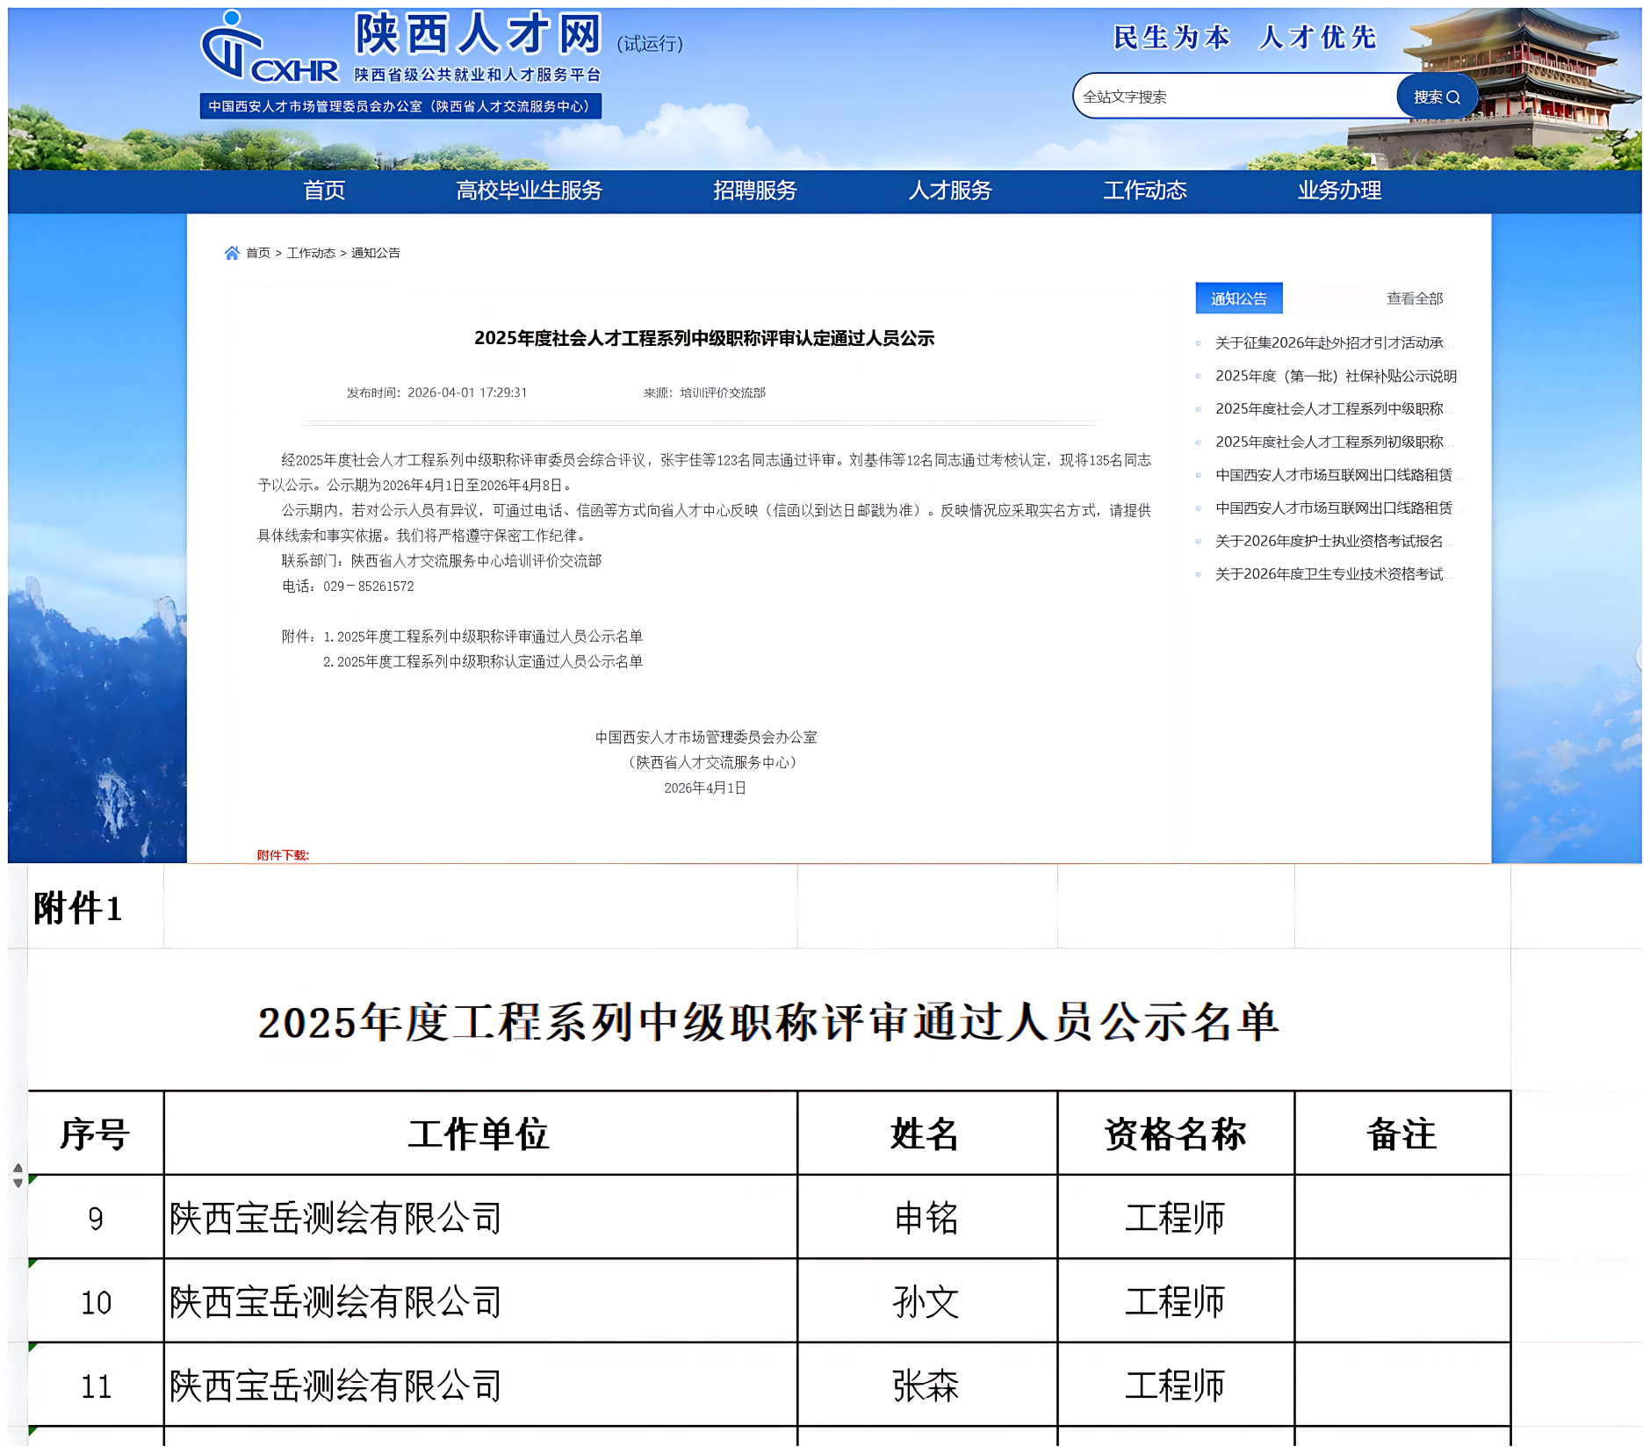The image size is (1650, 1454).
Task: Select the 通知公告 sidebar tab
Action: pyautogui.click(x=1238, y=299)
